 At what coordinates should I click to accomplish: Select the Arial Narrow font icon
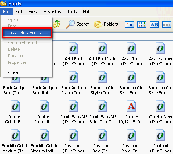[161, 48]
